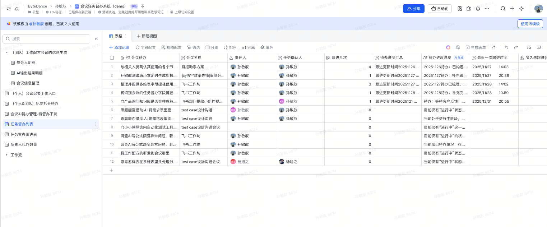Open the 填色 color fill tool
The image size is (547, 227).
pos(266,47)
